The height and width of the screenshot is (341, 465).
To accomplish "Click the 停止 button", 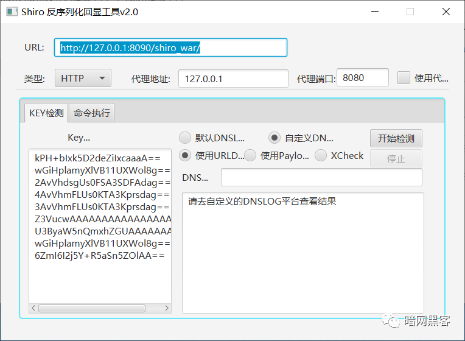I will coord(396,158).
